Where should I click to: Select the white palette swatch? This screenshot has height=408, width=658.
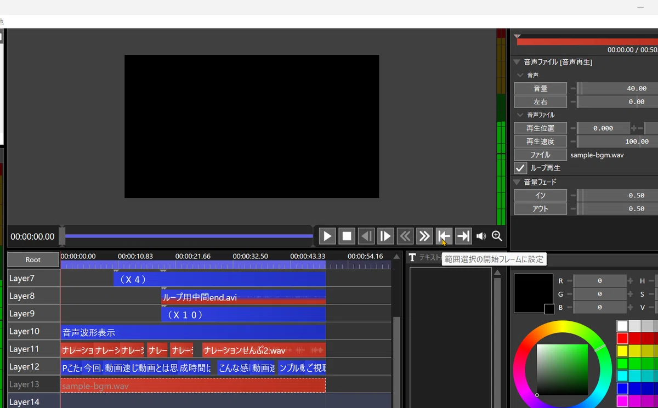tap(622, 326)
